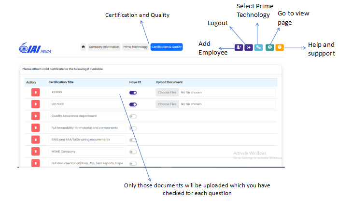Enable Have It for MSME Company
The width and height of the screenshot is (338, 211).
point(133,152)
